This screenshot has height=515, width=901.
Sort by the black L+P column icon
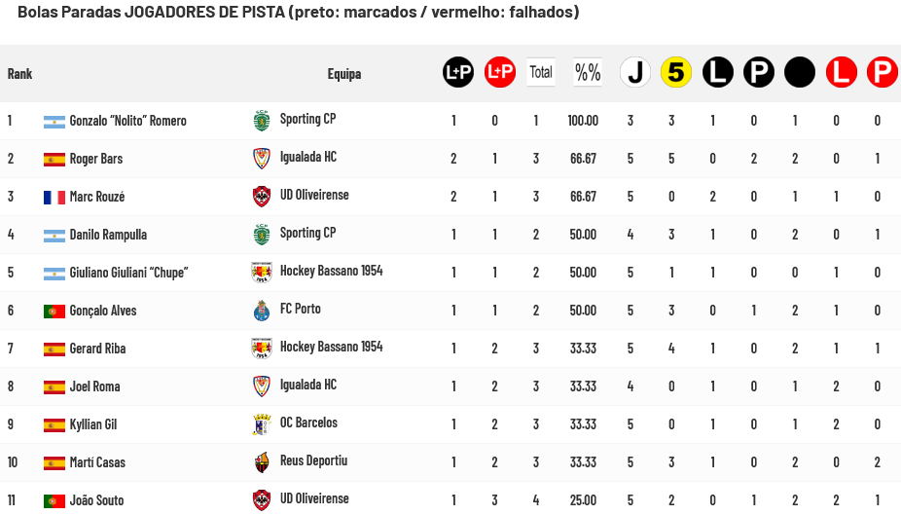coord(458,72)
